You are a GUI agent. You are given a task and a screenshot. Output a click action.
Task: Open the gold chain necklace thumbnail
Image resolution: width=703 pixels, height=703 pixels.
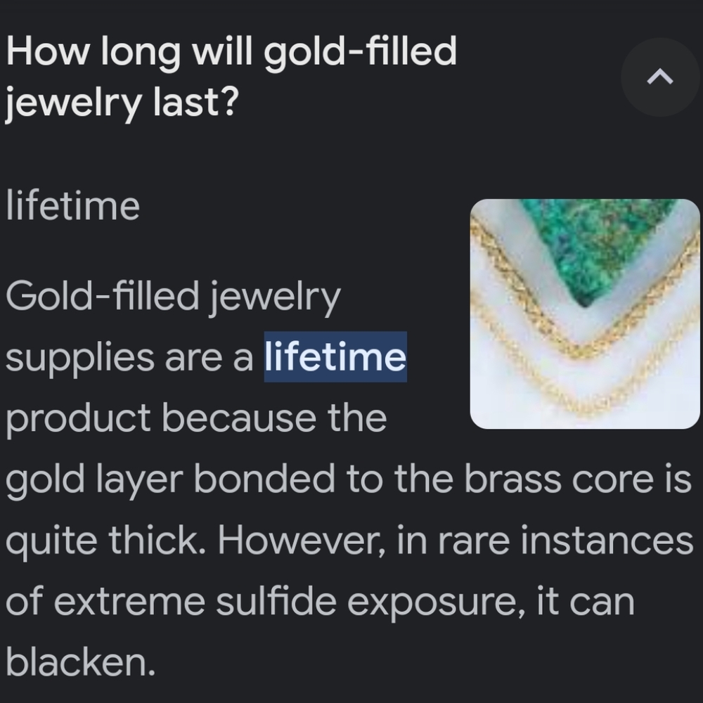click(585, 314)
